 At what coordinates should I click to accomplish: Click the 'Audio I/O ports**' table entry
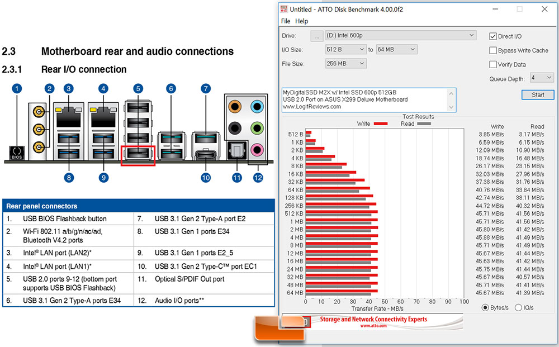coord(179,301)
